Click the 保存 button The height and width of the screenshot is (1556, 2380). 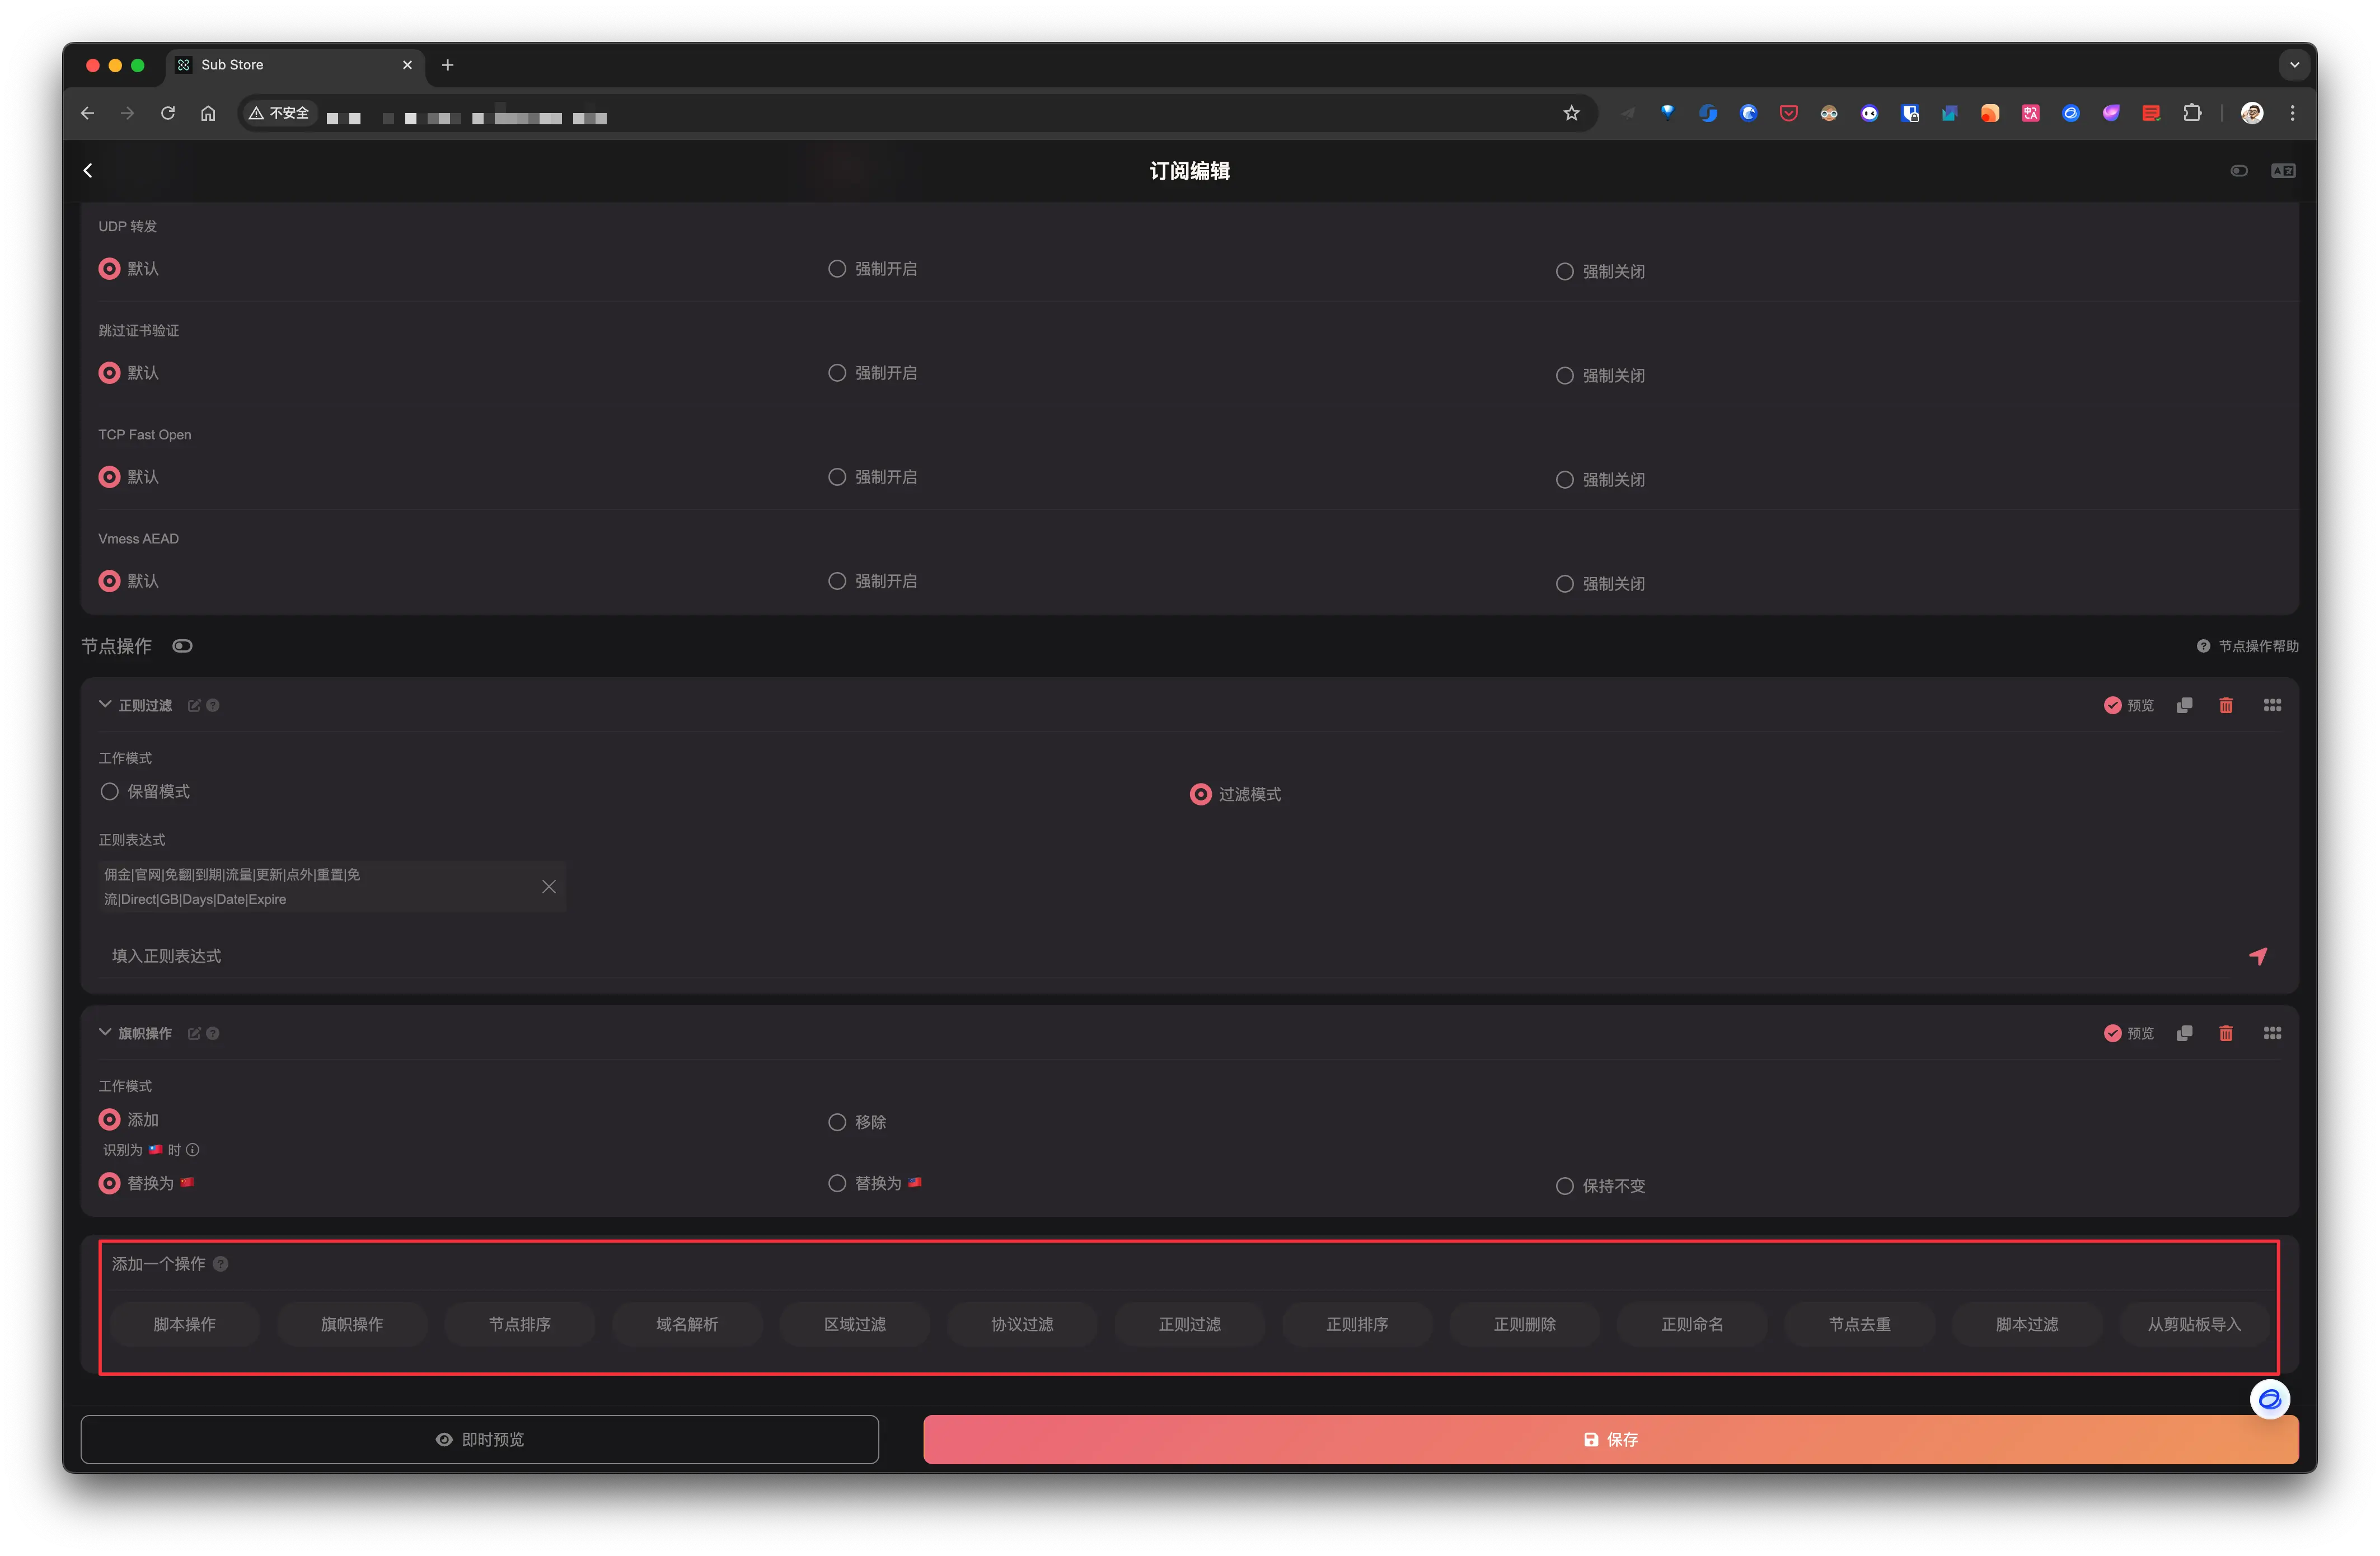pyautogui.click(x=1610, y=1439)
